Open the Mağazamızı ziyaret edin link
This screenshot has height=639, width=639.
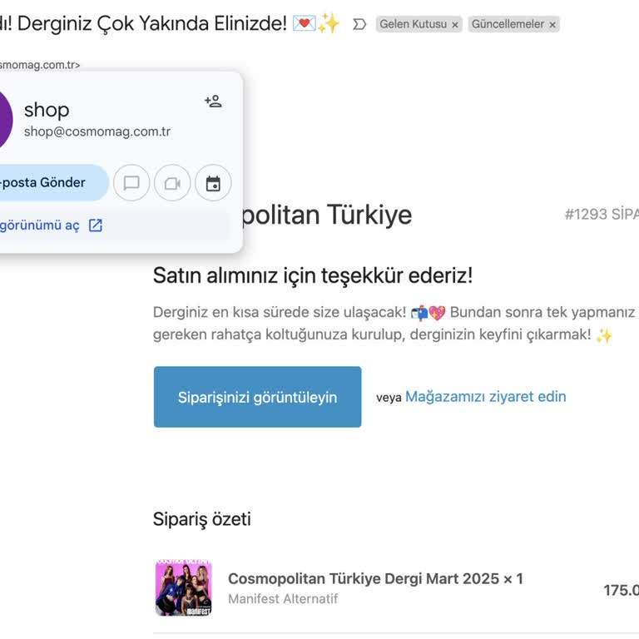(485, 397)
